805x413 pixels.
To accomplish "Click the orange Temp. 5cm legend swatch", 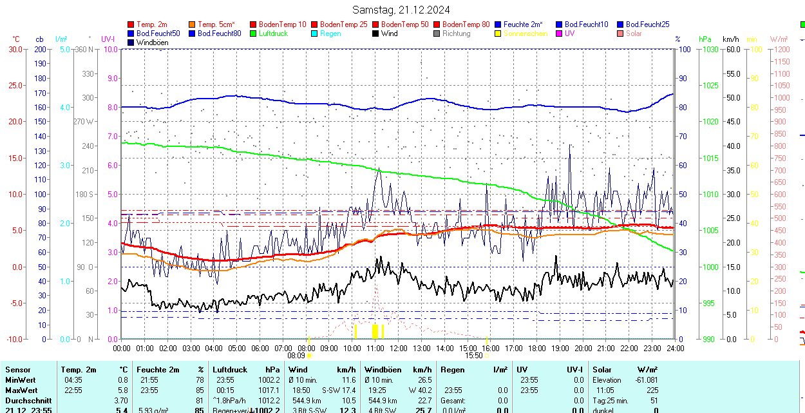I will click(x=193, y=24).
